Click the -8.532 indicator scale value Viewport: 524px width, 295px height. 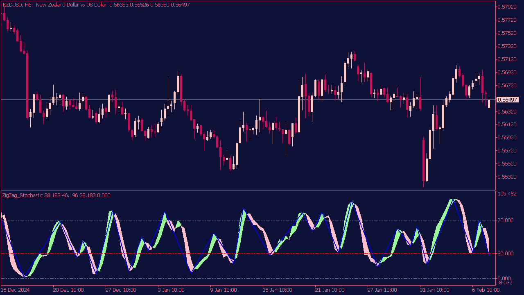505,283
